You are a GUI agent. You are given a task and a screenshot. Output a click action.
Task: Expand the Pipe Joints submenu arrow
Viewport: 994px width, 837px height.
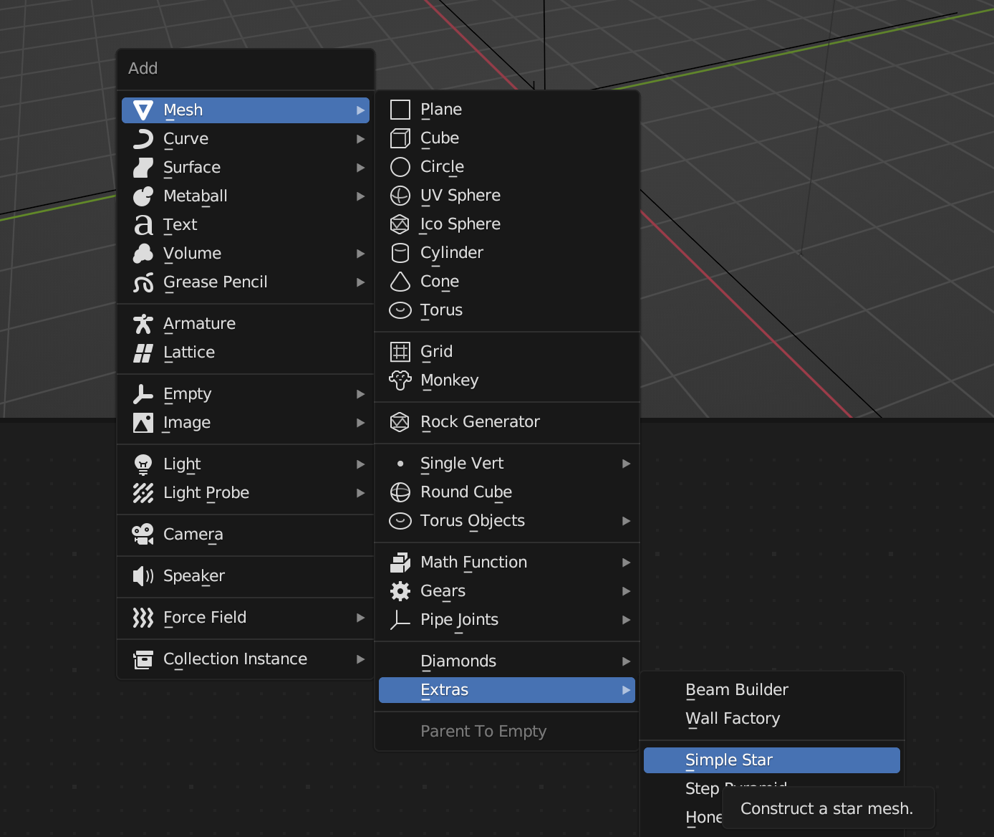click(627, 620)
